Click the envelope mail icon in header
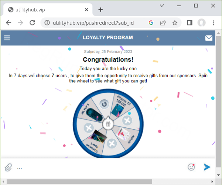 pos(209,38)
